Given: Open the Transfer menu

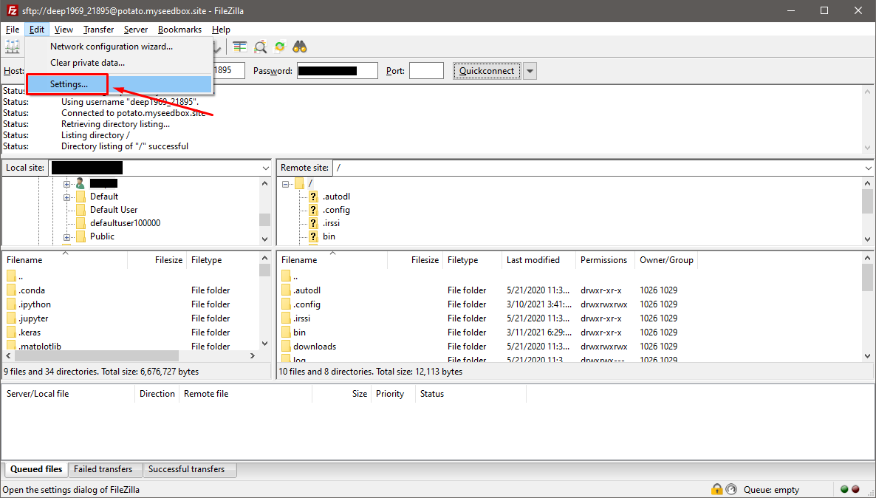Looking at the screenshot, I should pos(98,30).
